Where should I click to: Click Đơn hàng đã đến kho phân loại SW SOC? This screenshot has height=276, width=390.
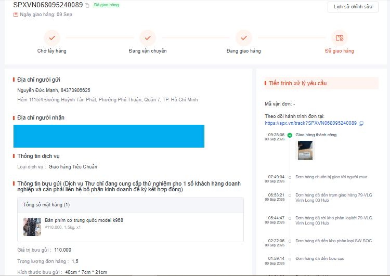tap(334, 241)
